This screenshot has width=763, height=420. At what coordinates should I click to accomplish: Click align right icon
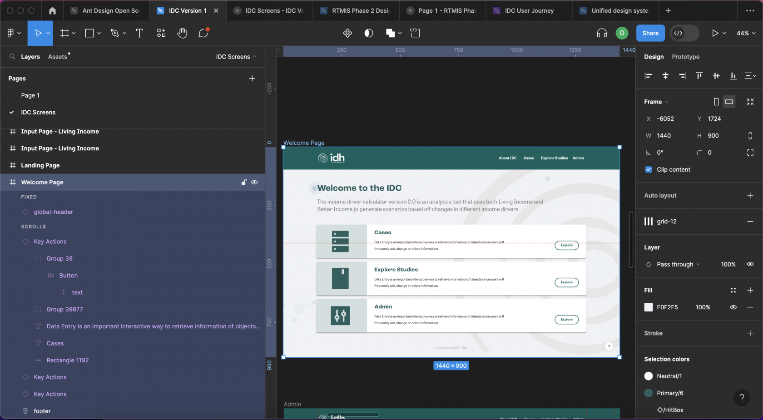coord(683,76)
